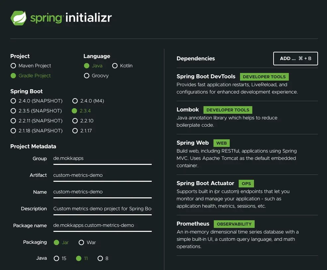The height and width of the screenshot is (270, 327).
Task: Select Java version 15
Action: 57,258
